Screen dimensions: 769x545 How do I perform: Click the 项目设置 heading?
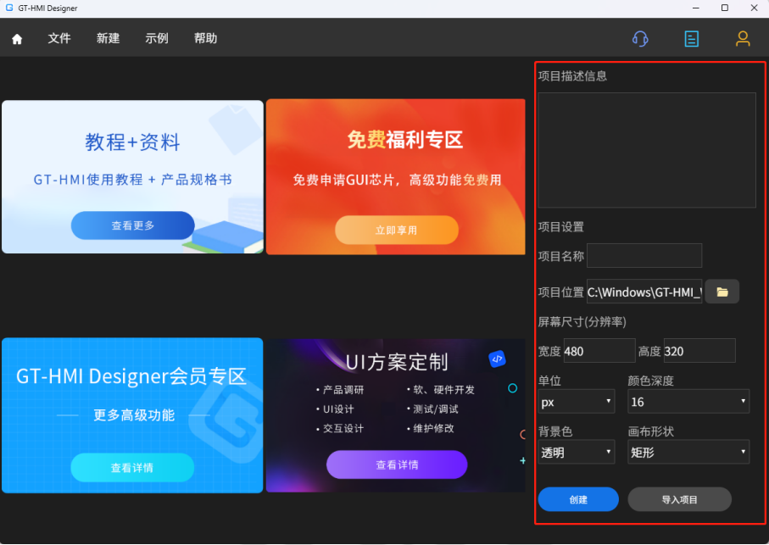(561, 226)
